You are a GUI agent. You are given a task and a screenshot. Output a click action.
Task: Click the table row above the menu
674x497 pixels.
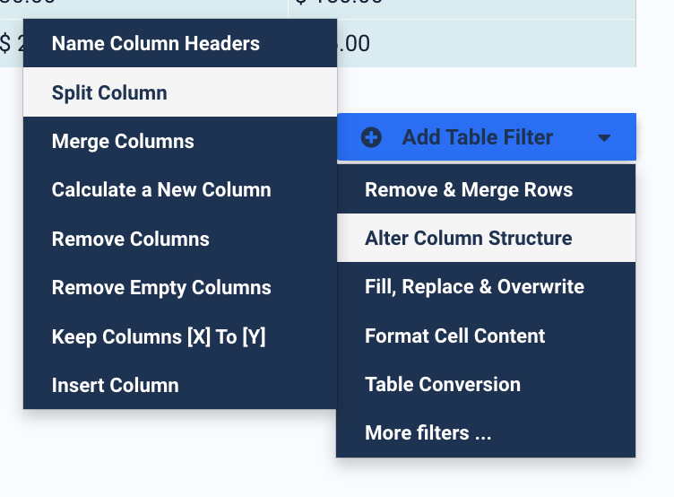pos(318,9)
